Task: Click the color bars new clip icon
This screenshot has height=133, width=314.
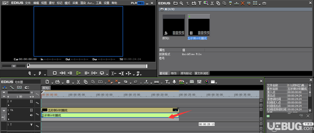Action: [206, 3]
